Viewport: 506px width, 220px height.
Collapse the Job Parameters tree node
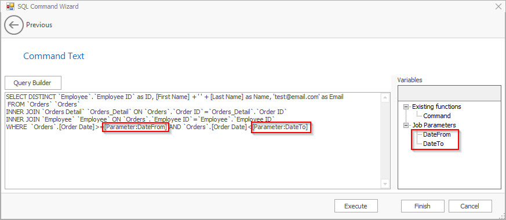(406, 125)
